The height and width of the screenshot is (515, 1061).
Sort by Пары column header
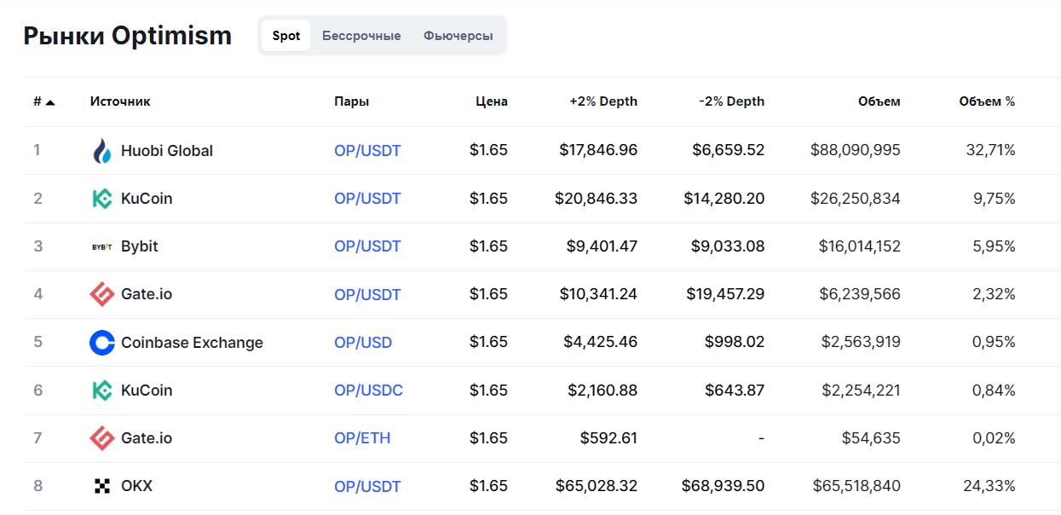[352, 101]
